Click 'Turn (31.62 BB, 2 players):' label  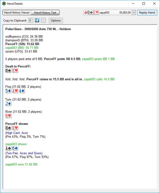click(x=24, y=100)
